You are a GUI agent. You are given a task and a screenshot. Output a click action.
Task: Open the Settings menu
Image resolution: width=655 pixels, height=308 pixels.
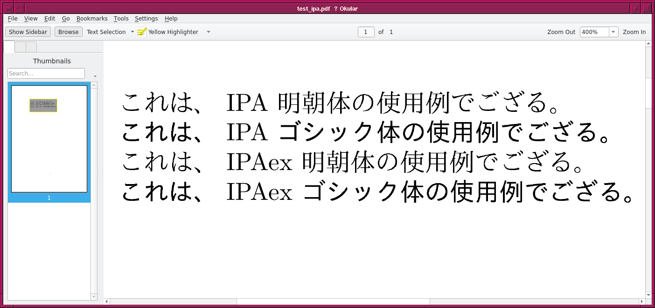point(146,19)
